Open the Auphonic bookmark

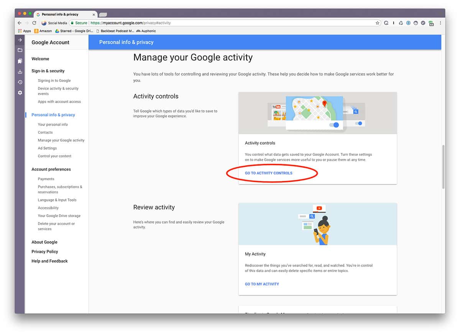(146, 31)
